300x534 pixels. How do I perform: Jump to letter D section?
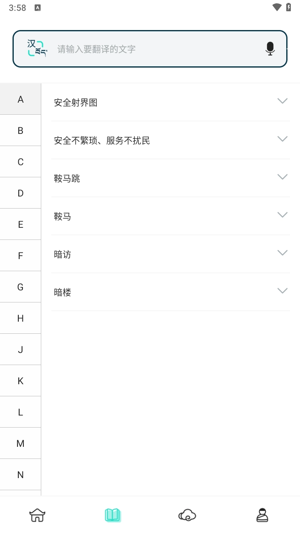click(x=20, y=193)
